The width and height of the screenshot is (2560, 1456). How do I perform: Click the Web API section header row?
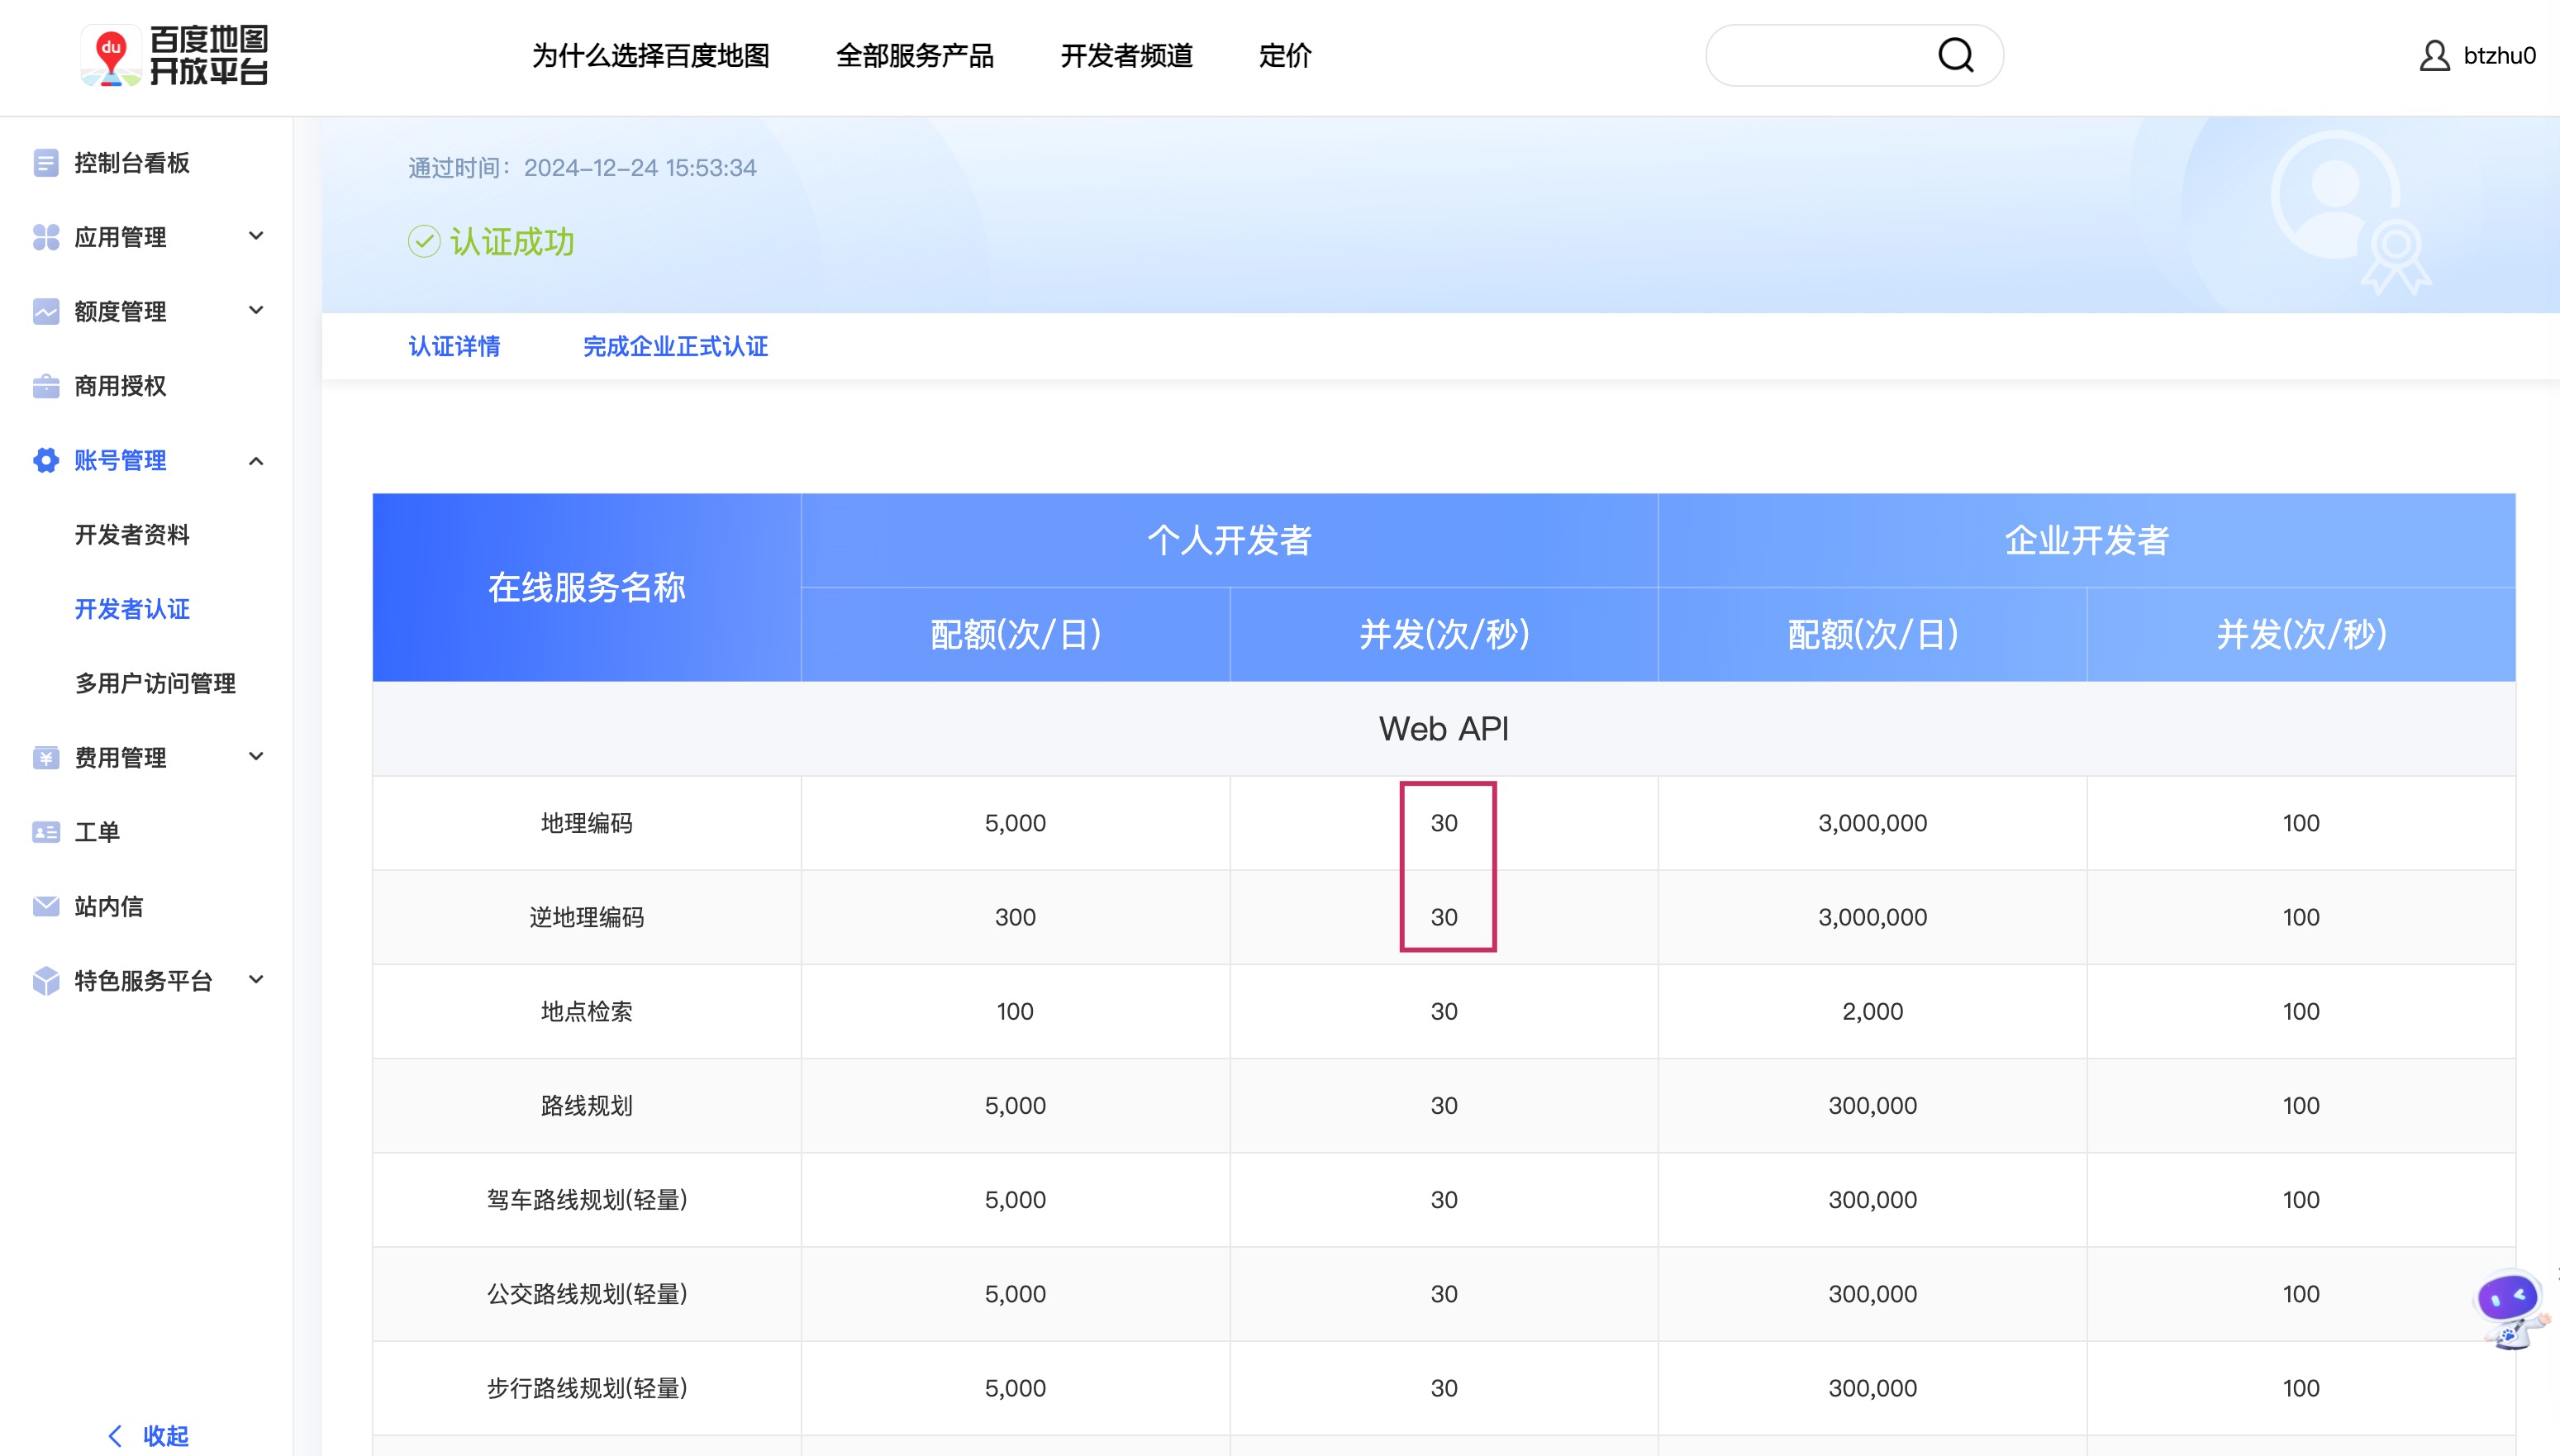(x=1444, y=729)
